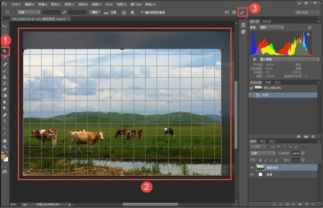Screen dimensions: 323x208
Task: Select the Type (T) tool
Action: [5, 121]
